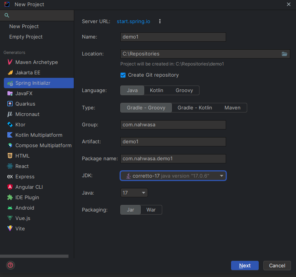This screenshot has height=277, width=296.
Task: Click the Package name field
Action: click(173, 159)
